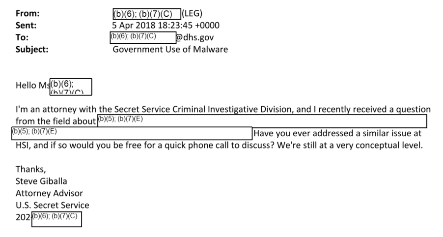This screenshot has width=443, height=237.
Task: Click the "Thanks," closing line
Action: (30, 169)
